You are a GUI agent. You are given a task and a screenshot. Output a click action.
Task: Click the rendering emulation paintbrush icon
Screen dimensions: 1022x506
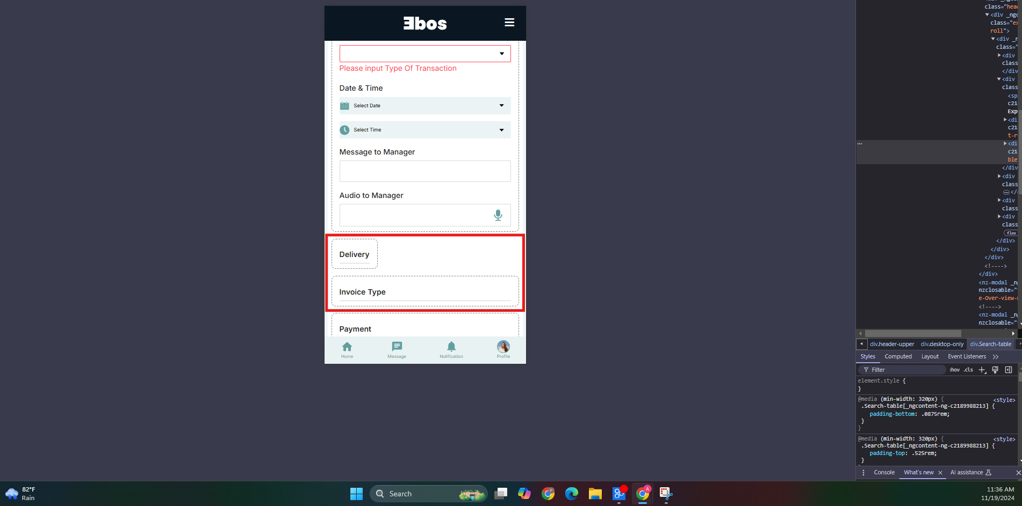(995, 370)
